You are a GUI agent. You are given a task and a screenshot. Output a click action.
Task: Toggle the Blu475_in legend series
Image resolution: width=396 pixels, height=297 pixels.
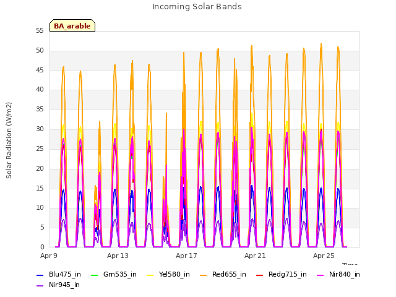tap(59, 274)
